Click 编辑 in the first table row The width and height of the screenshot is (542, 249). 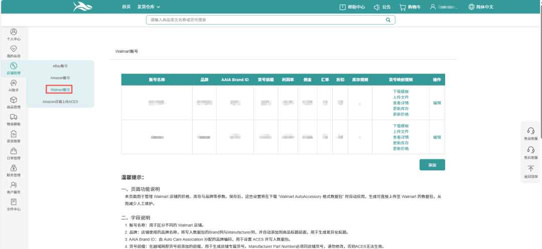coord(437,103)
